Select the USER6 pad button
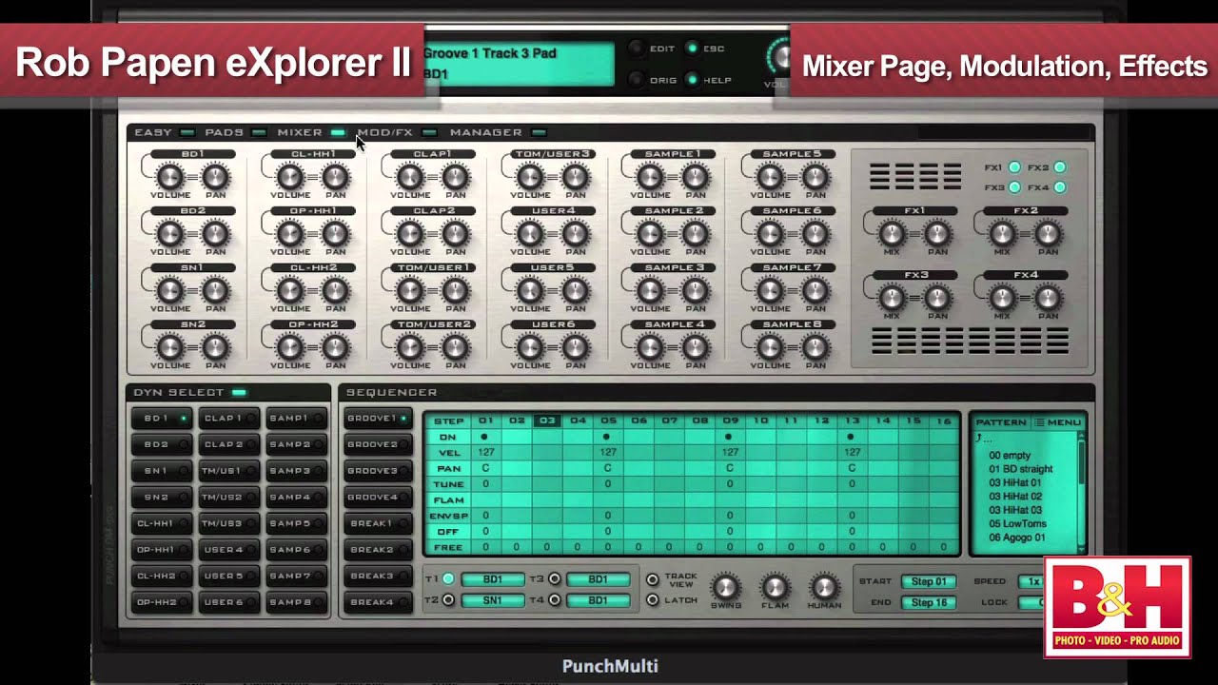 coord(228,601)
